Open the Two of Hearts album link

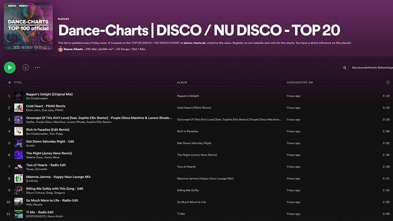[x=186, y=167]
